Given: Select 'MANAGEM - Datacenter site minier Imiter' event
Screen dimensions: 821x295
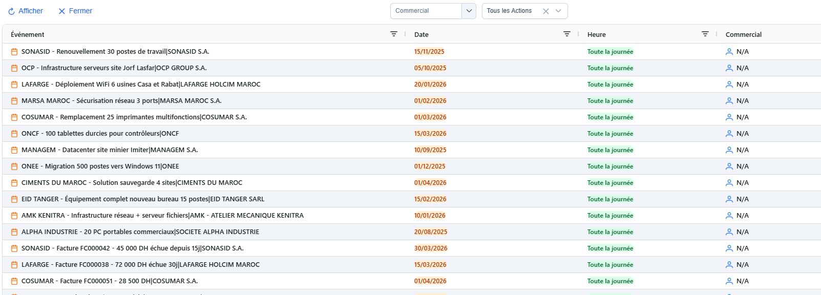Looking at the screenshot, I should click(110, 150).
